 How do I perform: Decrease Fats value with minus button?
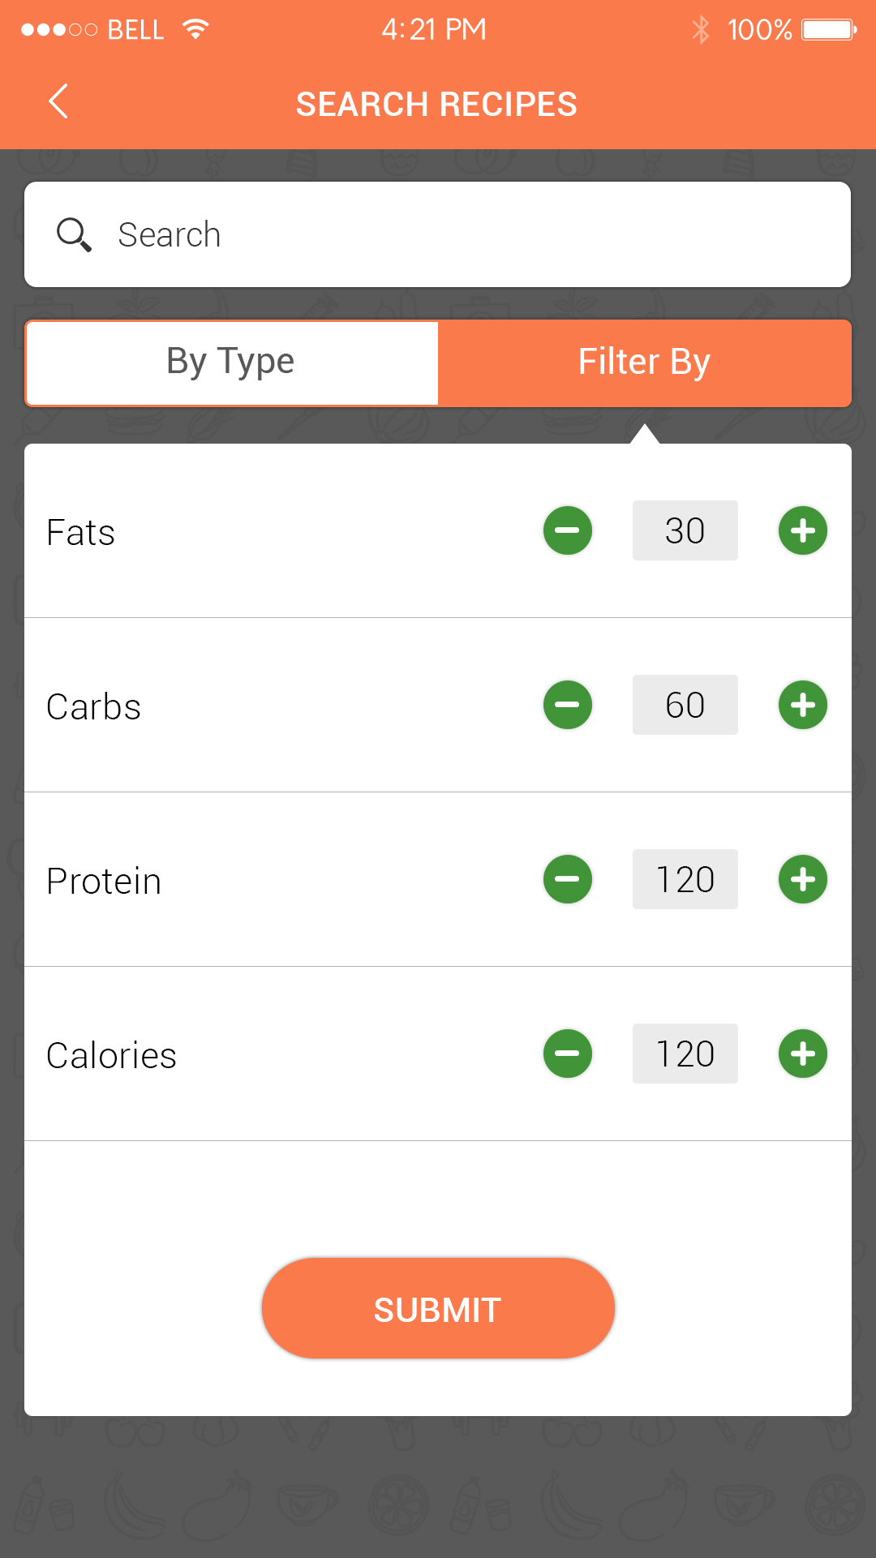568,530
